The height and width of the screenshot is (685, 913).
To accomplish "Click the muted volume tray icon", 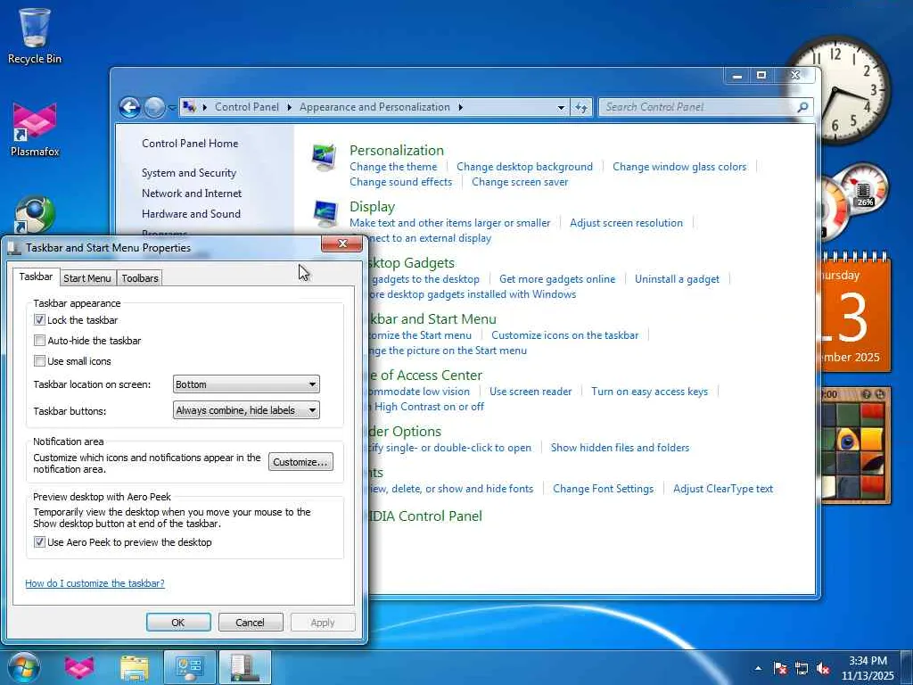I will (x=823, y=668).
